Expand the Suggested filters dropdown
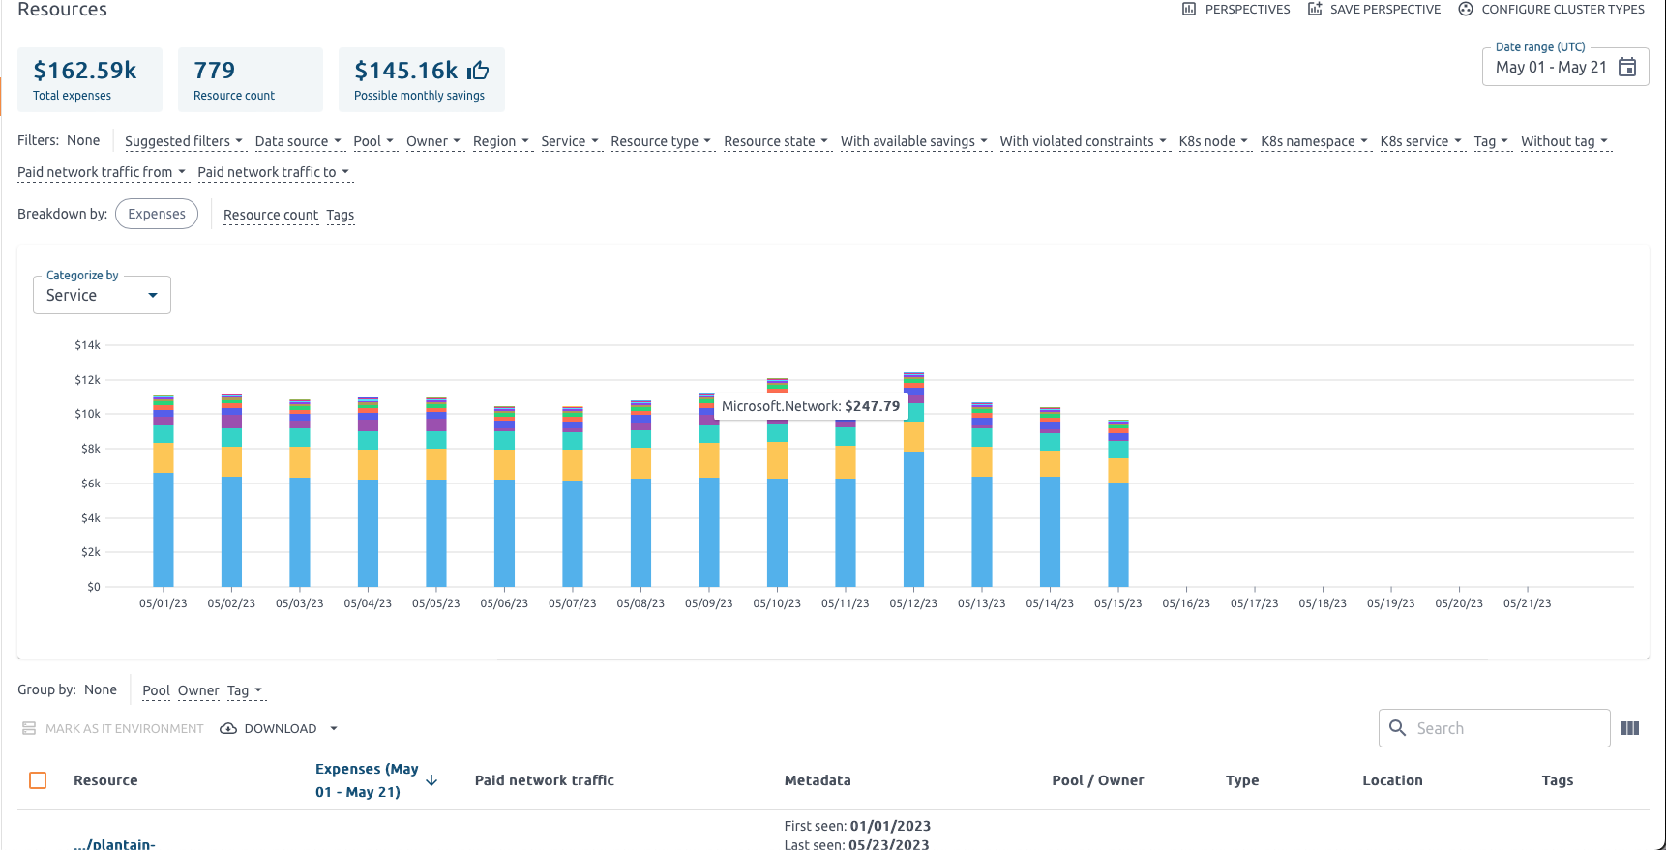 click(x=184, y=141)
